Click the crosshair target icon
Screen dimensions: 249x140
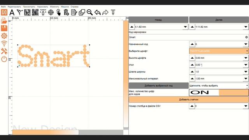pos(51,12)
